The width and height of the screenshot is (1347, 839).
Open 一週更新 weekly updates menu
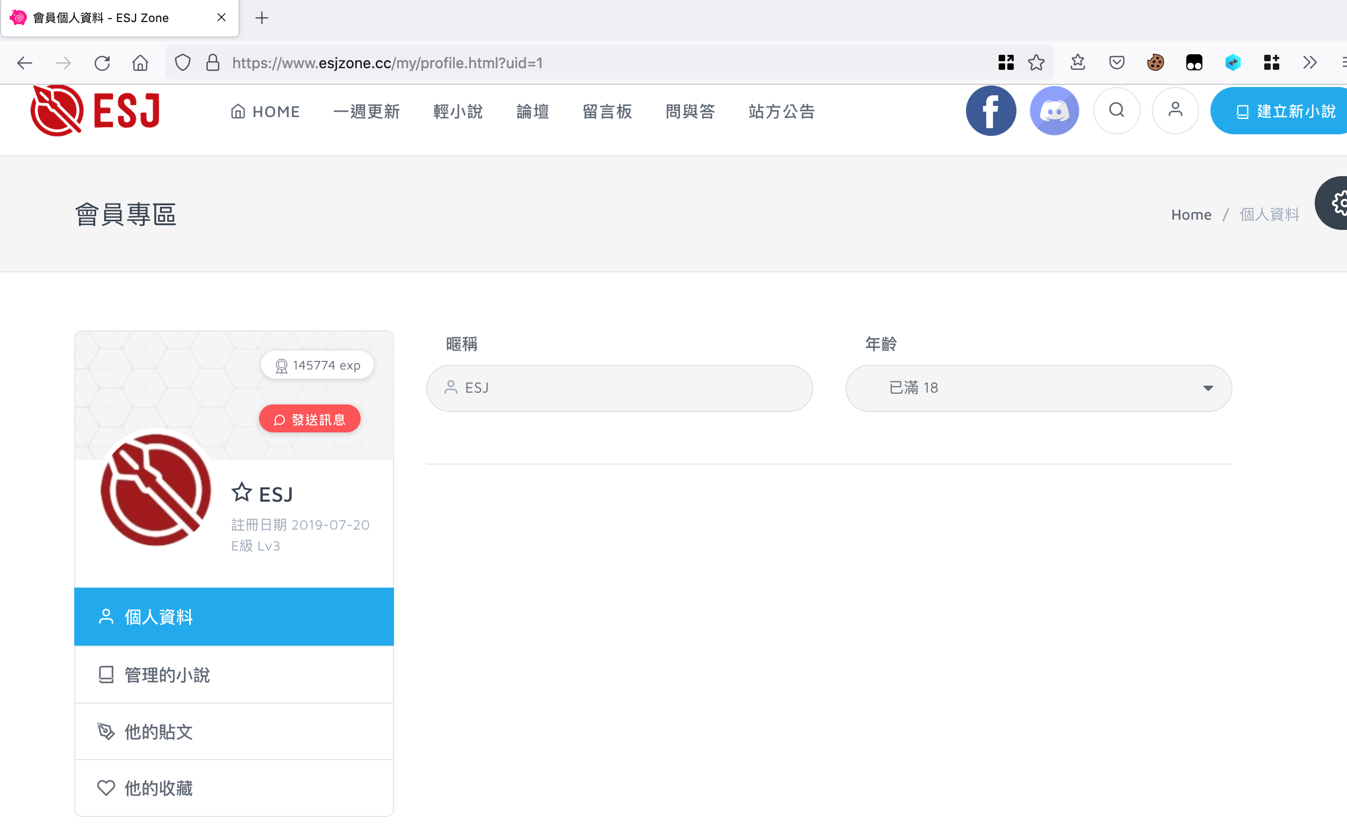(367, 112)
